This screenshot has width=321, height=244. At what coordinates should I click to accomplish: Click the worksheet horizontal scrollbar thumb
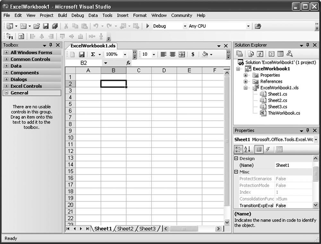184,229
